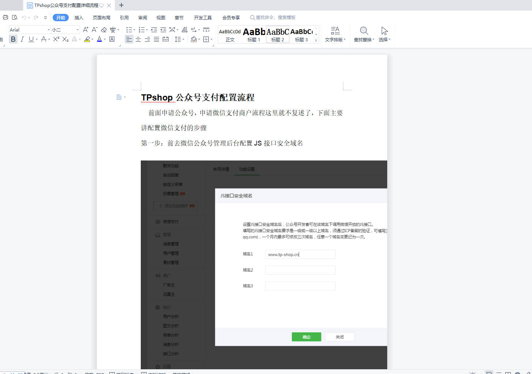The image size is (532, 374).
Task: Click the section navigation icon beside heading
Action: [119, 97]
